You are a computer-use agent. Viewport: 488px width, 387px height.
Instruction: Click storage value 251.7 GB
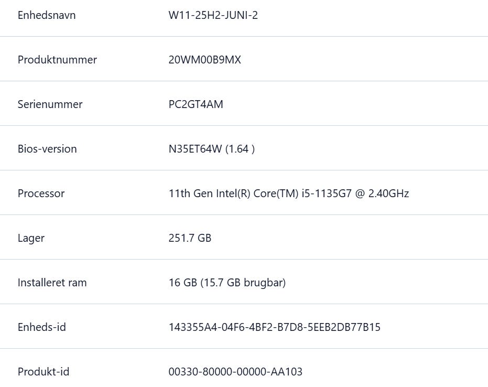pos(190,238)
